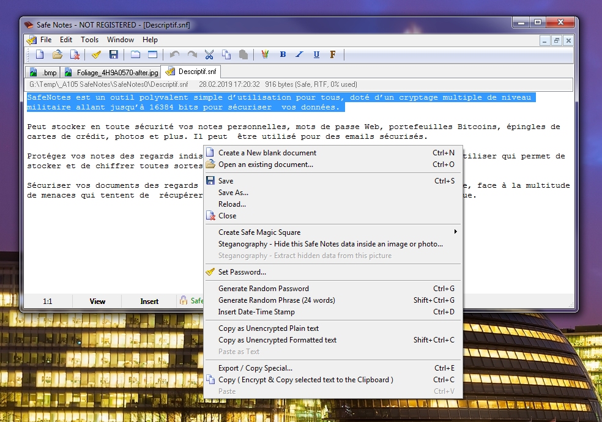Switch to the .bmp tab
The image size is (602, 422).
click(x=43, y=72)
